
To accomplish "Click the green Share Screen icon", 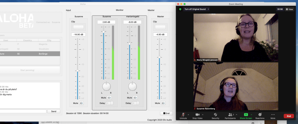I will tap(246, 115).
